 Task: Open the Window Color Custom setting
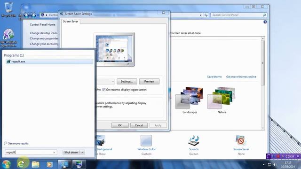pos(146,145)
